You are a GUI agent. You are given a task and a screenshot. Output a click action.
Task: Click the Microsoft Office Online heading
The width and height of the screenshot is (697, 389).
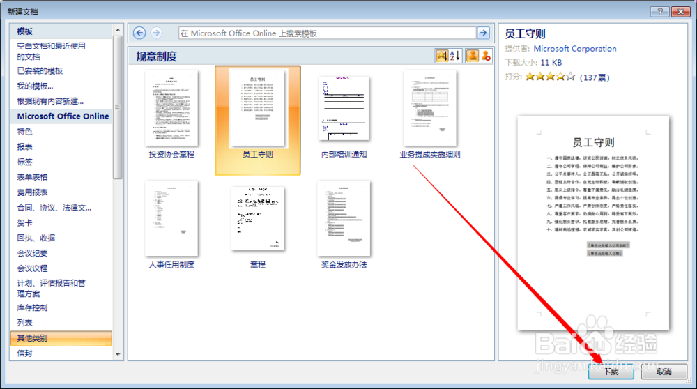point(63,116)
